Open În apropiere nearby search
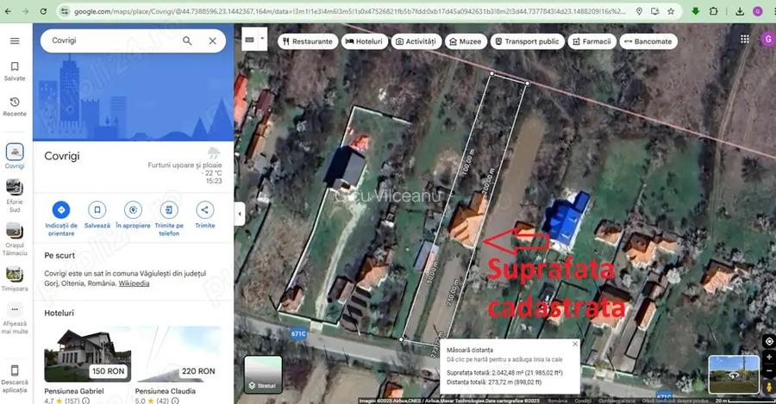Screen dimensions: 776x404 tap(132, 209)
